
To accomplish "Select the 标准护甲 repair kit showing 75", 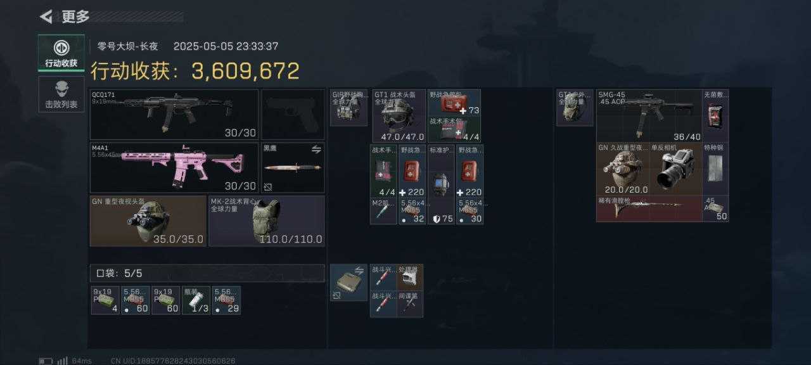I will [x=441, y=184].
